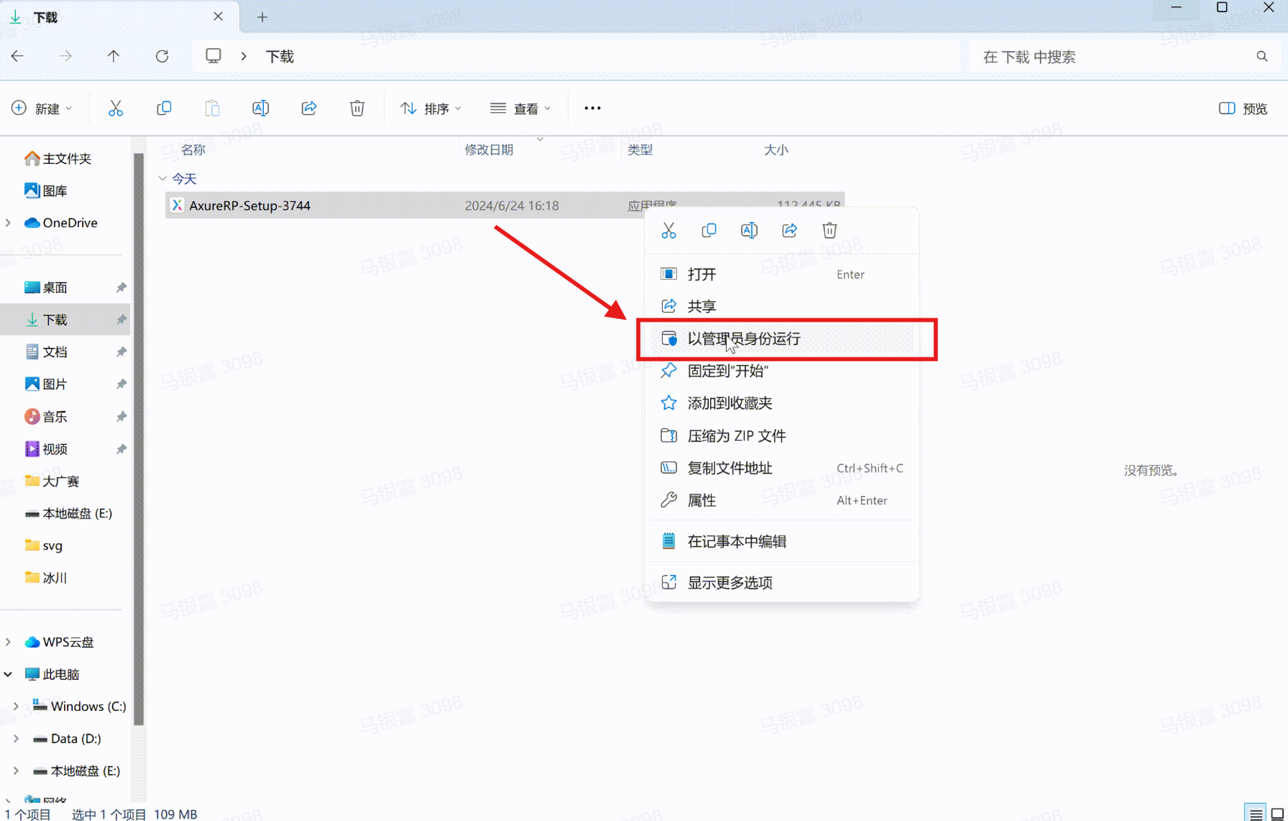1288x821 pixels.
Task: Expand the Windows (C:) drive node
Action: click(x=16, y=706)
